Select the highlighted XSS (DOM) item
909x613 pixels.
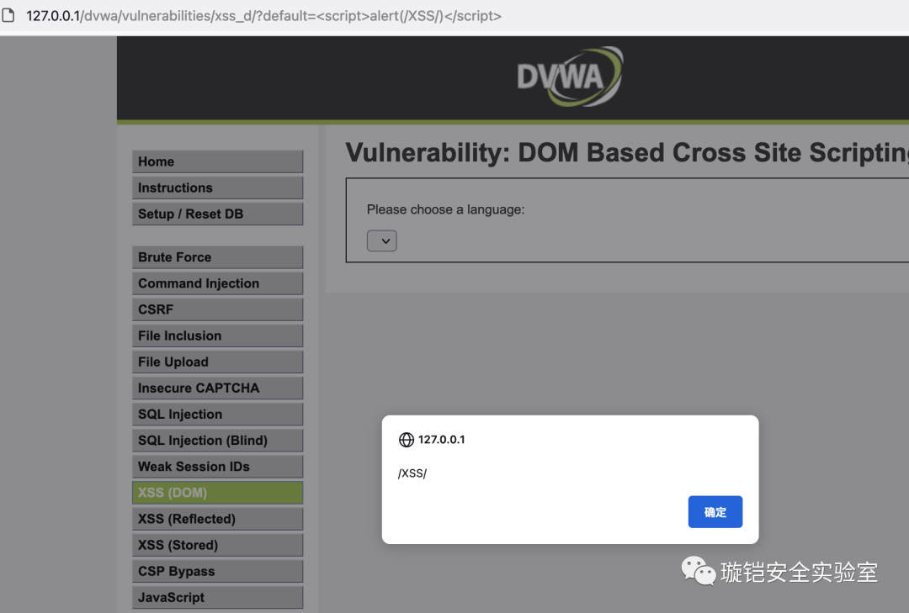[217, 493]
